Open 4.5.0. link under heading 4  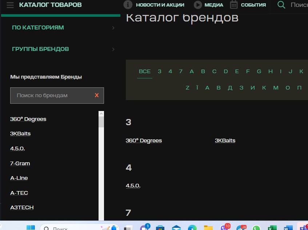133,186
